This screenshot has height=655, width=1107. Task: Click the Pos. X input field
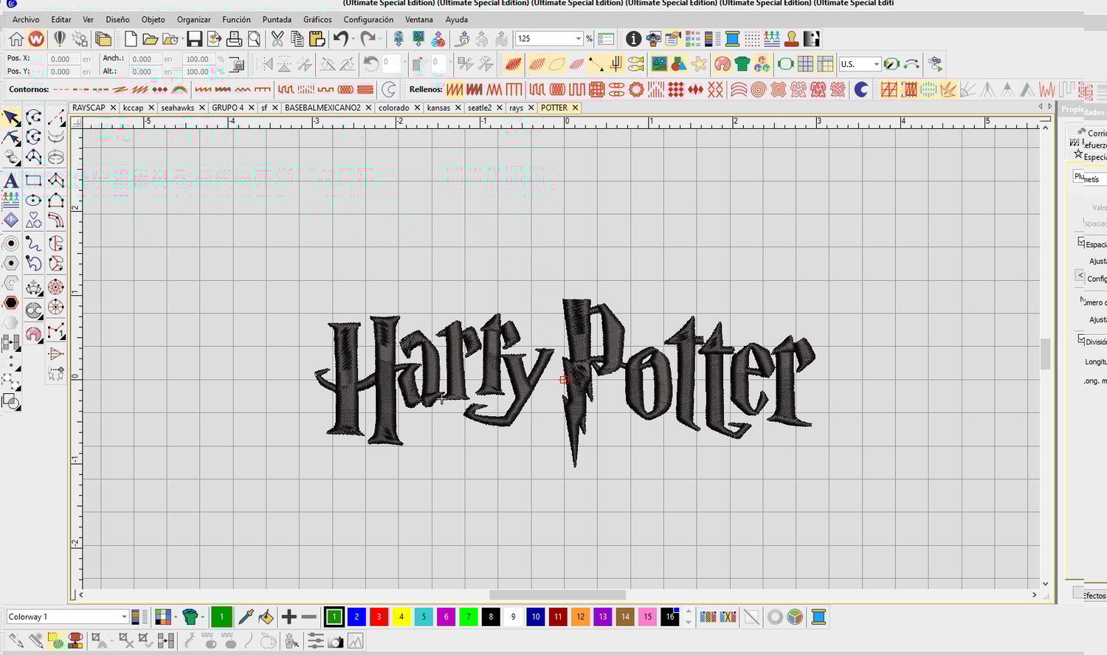pyautogui.click(x=63, y=59)
